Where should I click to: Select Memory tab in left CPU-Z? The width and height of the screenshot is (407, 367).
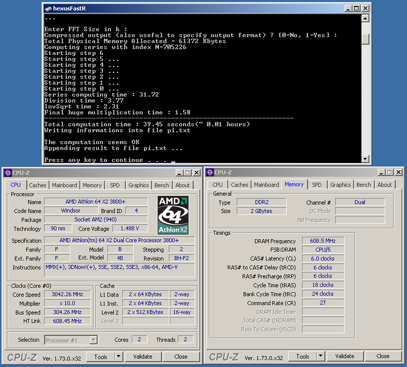pos(92,185)
